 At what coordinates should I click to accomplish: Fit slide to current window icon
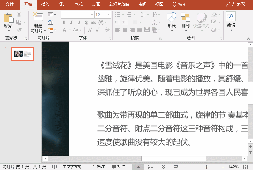tap(246, 167)
